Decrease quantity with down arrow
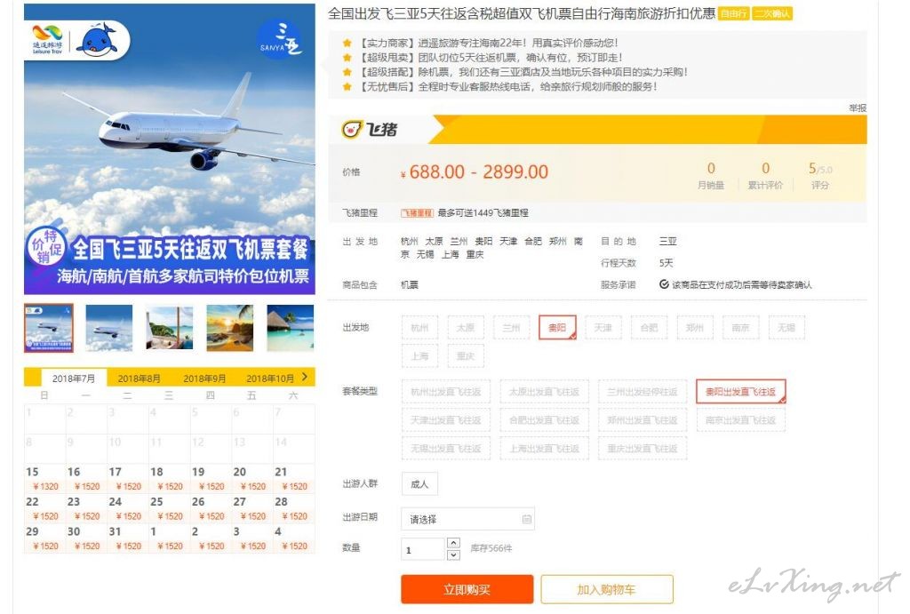The image size is (910, 614). [x=454, y=554]
